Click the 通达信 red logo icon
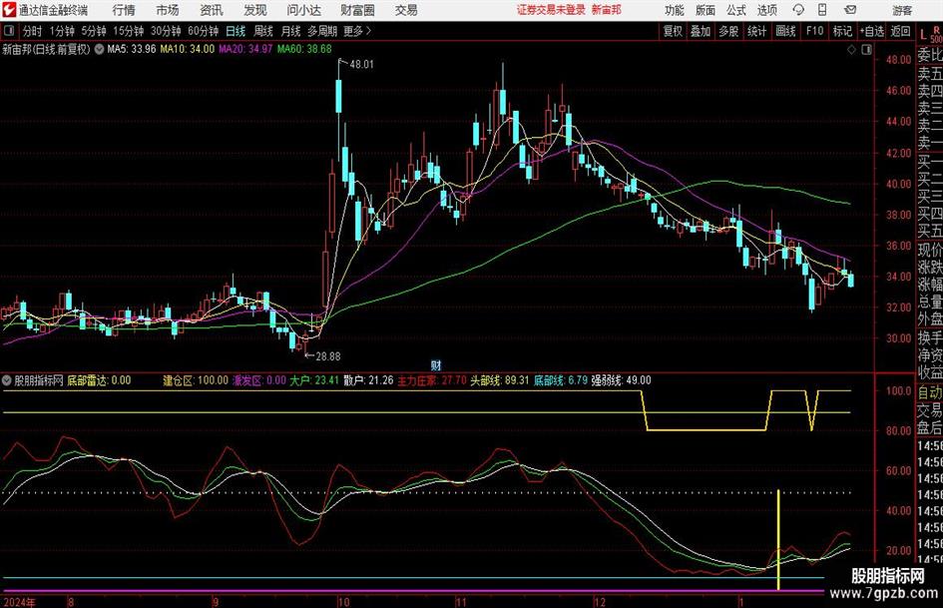This screenshot has height=608, width=943. pyautogui.click(x=9, y=10)
